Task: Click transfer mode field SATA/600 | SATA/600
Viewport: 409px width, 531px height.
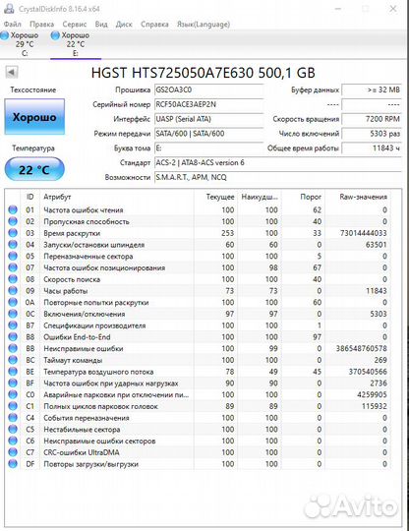Action: pos(208,134)
